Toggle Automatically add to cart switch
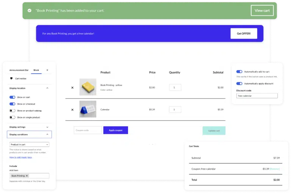This screenshot has height=193, width=291. (239, 72)
